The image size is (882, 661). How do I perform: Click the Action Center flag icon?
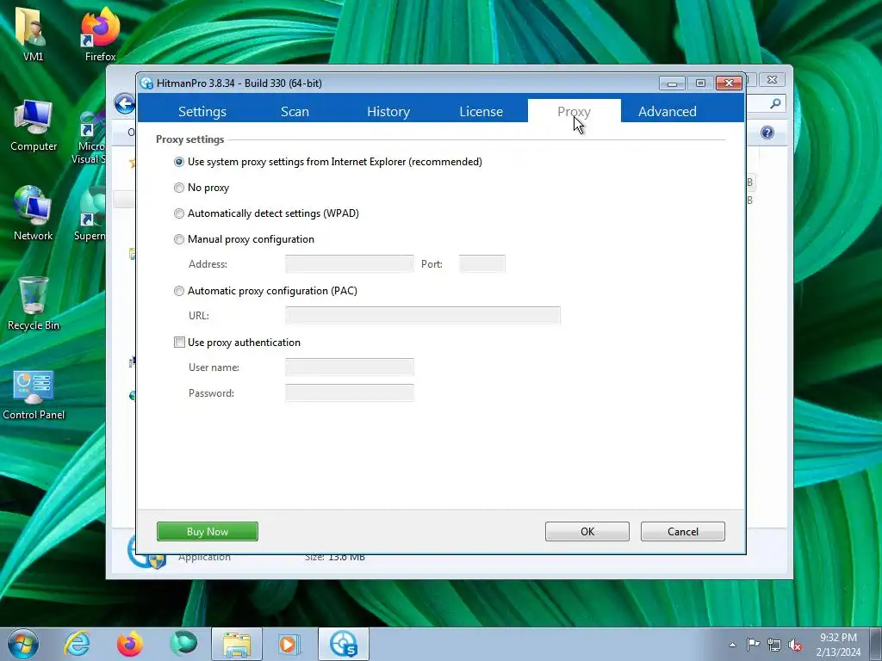coord(753,645)
